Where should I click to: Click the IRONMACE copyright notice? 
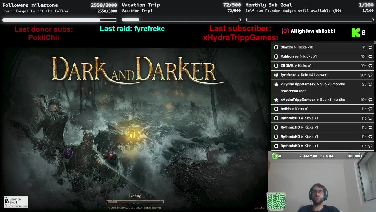(135, 208)
